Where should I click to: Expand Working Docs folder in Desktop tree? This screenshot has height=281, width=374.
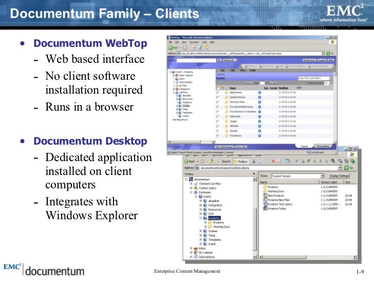click(205, 227)
